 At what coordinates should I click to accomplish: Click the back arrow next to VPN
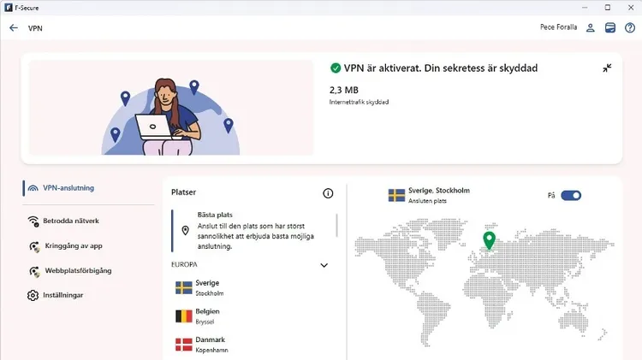click(13, 27)
